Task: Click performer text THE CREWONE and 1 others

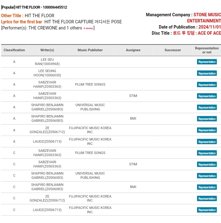Action: (55, 28)
